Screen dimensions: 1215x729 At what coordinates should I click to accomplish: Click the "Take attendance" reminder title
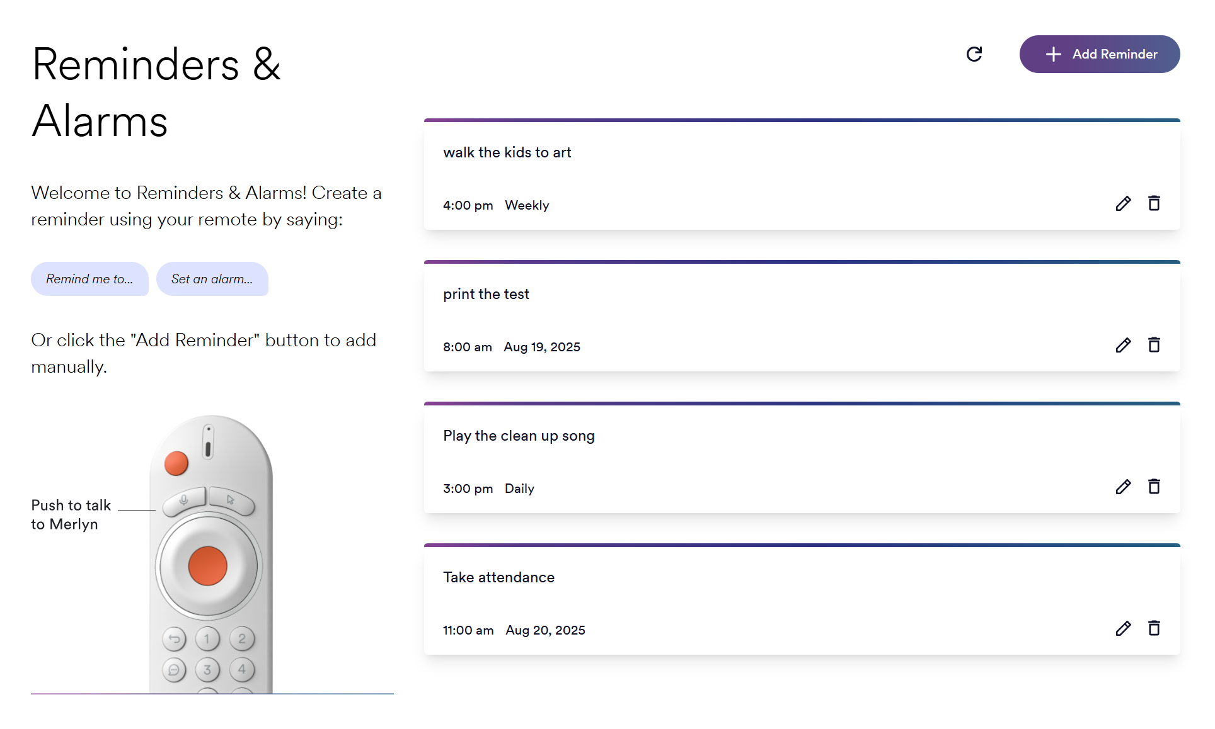tap(498, 577)
